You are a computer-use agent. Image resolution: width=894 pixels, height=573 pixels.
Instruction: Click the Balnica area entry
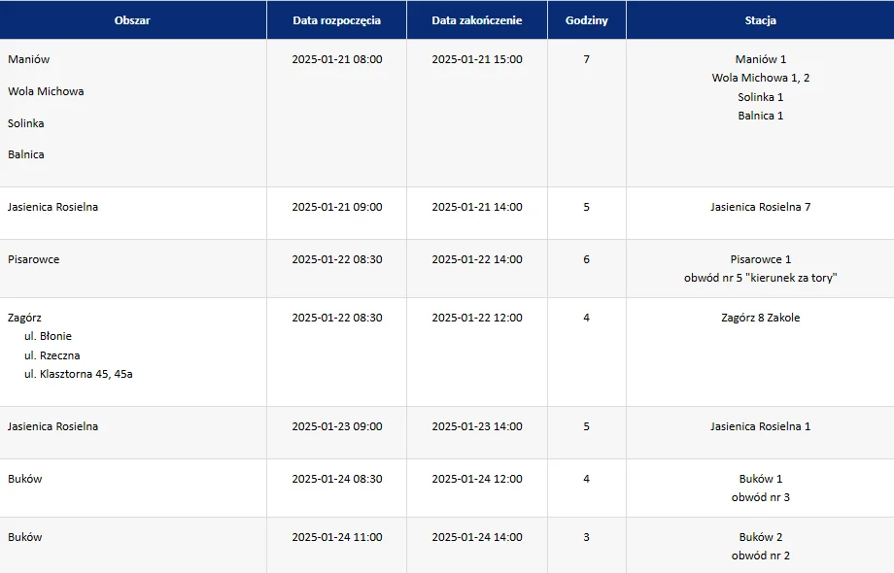(x=26, y=154)
